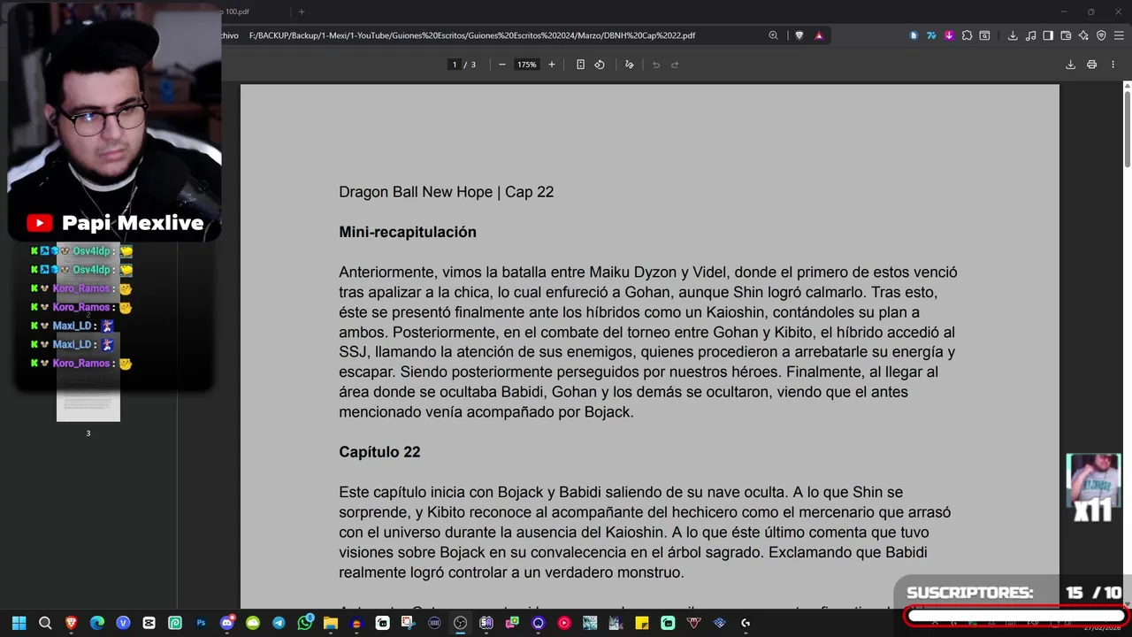This screenshot has height=637, width=1132.
Task: Click the tab search extension icon
Action: (984, 35)
